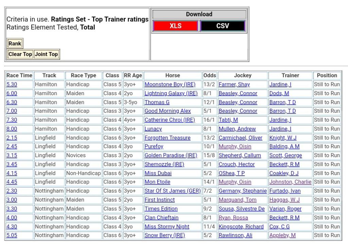348x251 pixels.
Task: Select the Clear Top button
Action: click(x=20, y=54)
